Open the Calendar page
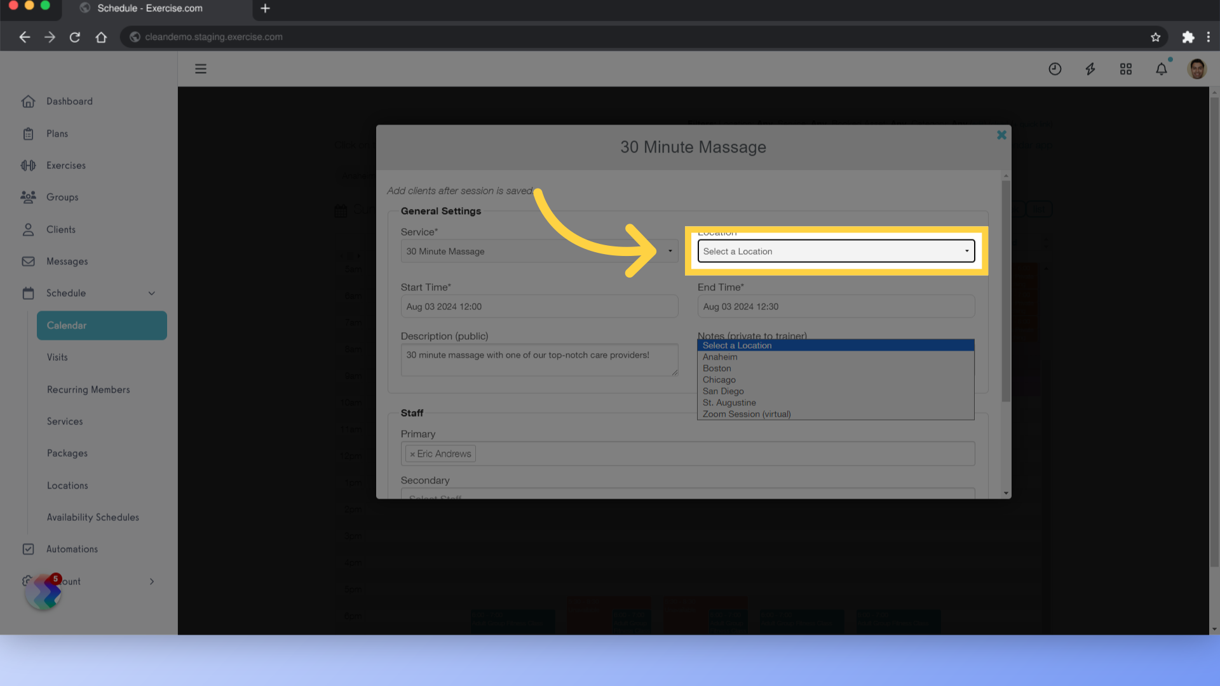This screenshot has width=1220, height=686. [x=102, y=325]
